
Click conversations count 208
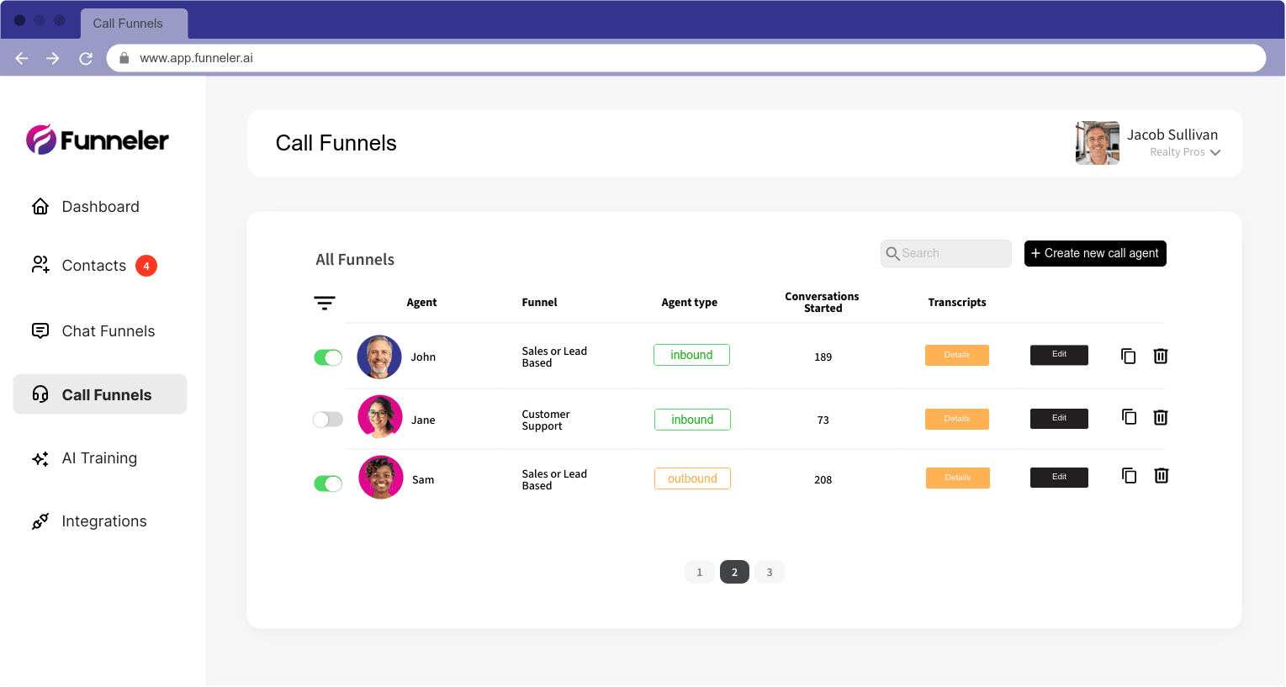(x=823, y=480)
